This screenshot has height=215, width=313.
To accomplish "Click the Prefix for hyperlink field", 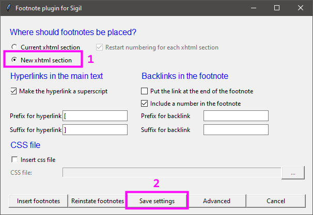I will [x=95, y=115].
